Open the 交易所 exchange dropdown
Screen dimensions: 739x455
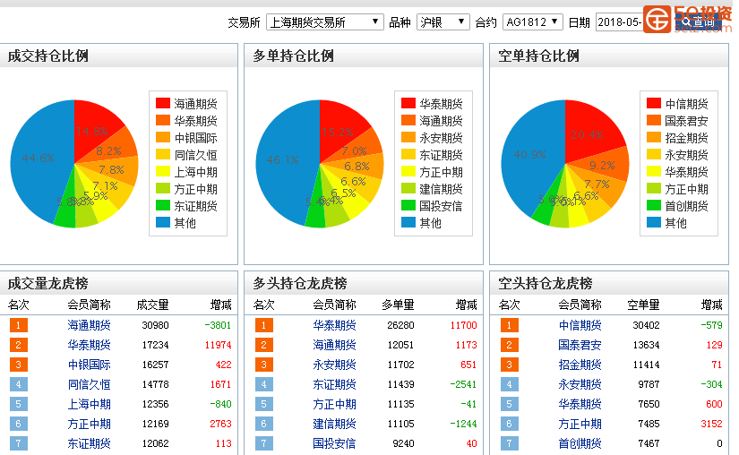(x=324, y=22)
